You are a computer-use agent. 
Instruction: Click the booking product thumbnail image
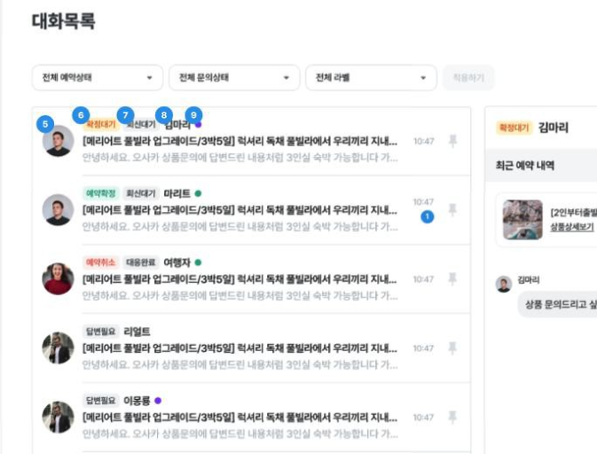click(522, 219)
